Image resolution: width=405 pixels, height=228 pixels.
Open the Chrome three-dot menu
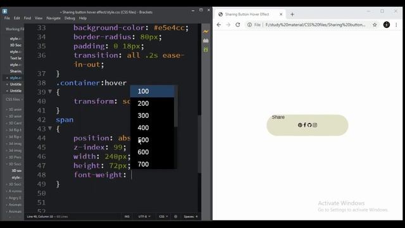(x=396, y=25)
